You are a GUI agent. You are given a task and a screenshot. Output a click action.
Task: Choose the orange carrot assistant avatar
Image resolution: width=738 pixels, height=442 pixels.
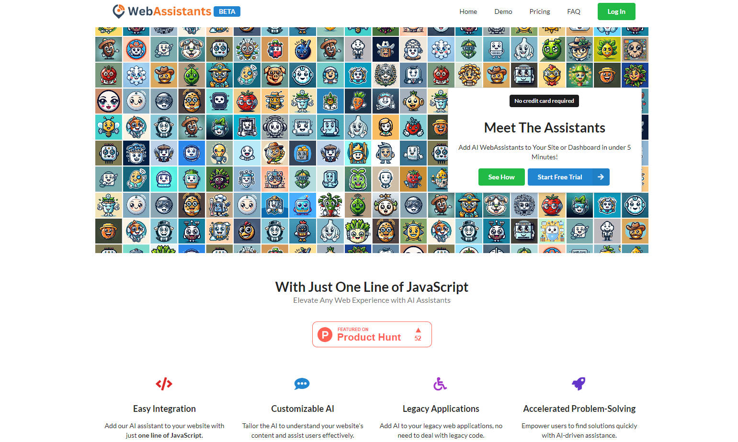358,101
